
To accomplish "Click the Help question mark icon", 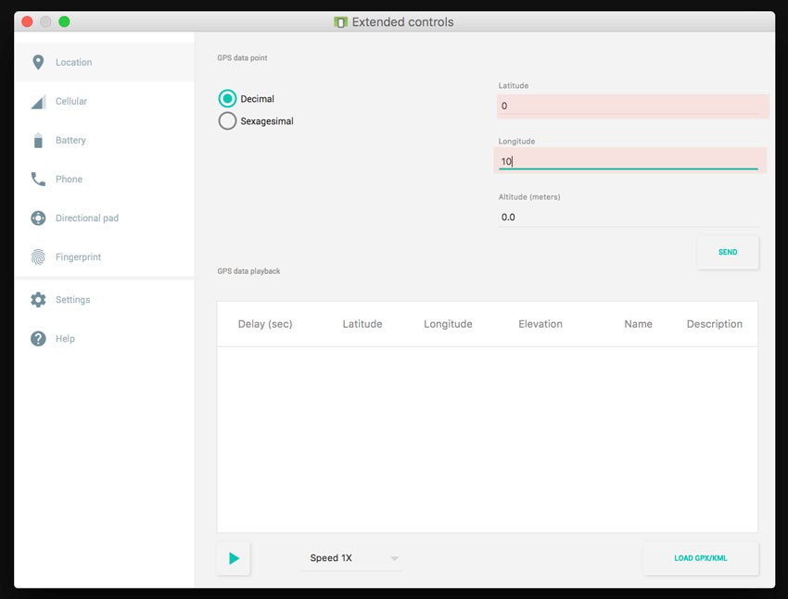I will point(38,339).
